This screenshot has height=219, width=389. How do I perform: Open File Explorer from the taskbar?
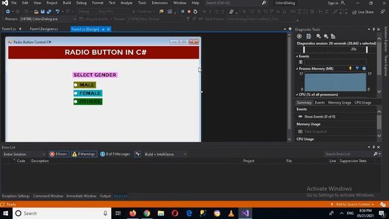(160, 214)
